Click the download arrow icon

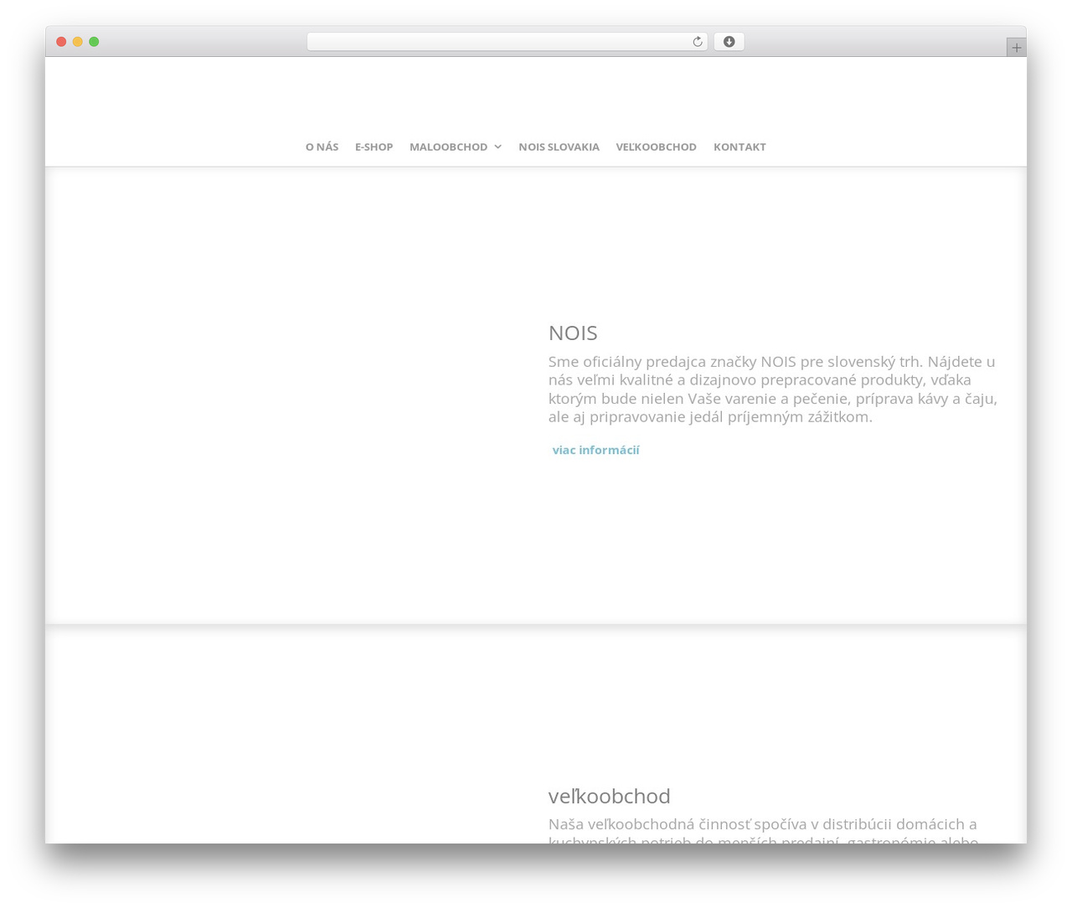(729, 42)
